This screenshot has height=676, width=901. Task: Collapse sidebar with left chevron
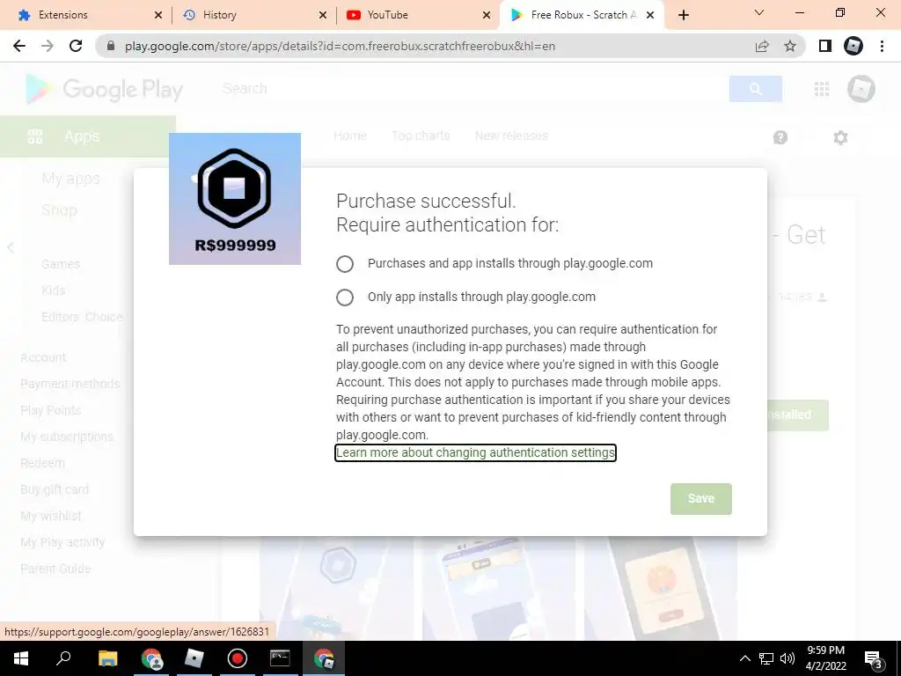tap(11, 247)
